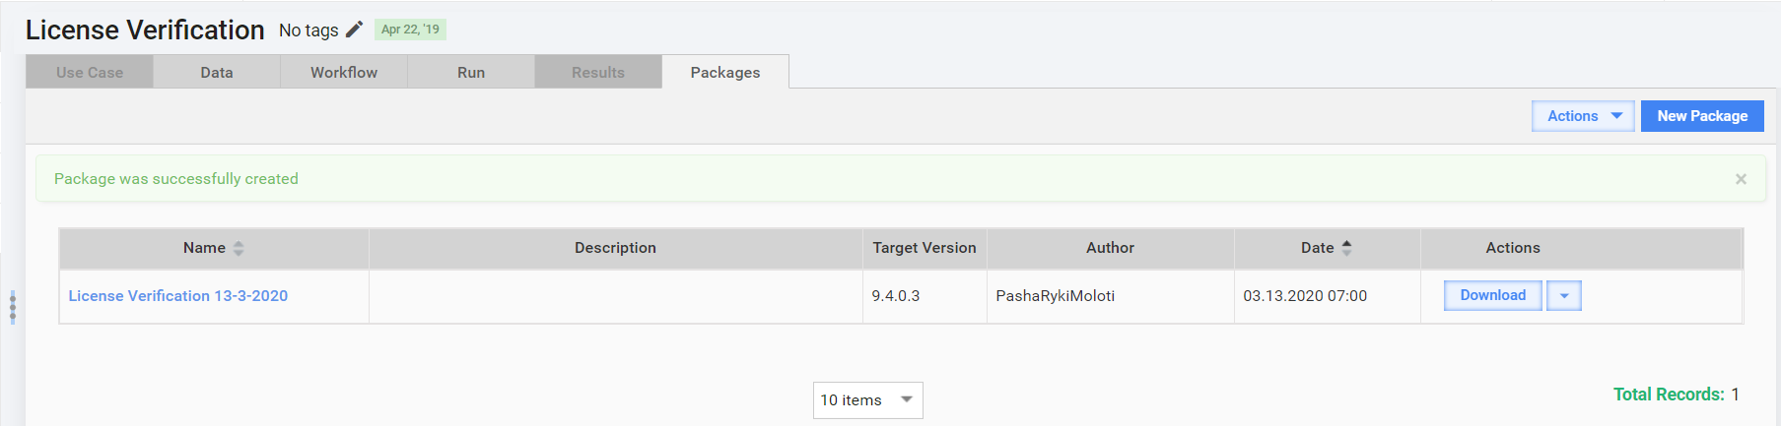Select the Use Case tab

tap(90, 72)
